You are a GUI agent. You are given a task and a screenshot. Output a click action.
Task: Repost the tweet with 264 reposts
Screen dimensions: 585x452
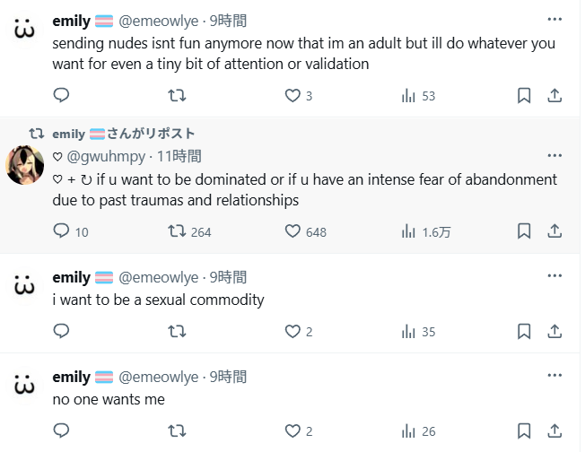pyautogui.click(x=189, y=231)
